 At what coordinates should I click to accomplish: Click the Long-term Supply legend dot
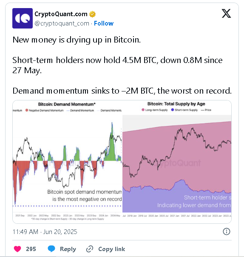click(143, 110)
